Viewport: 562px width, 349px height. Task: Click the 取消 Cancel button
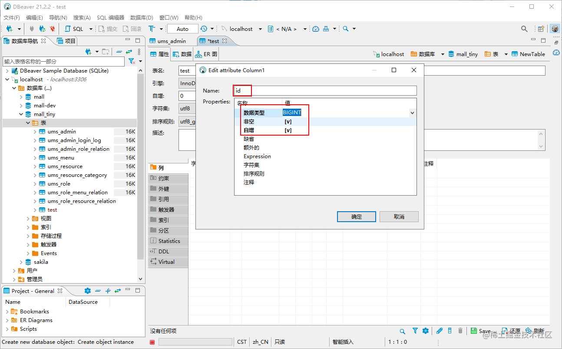click(399, 216)
